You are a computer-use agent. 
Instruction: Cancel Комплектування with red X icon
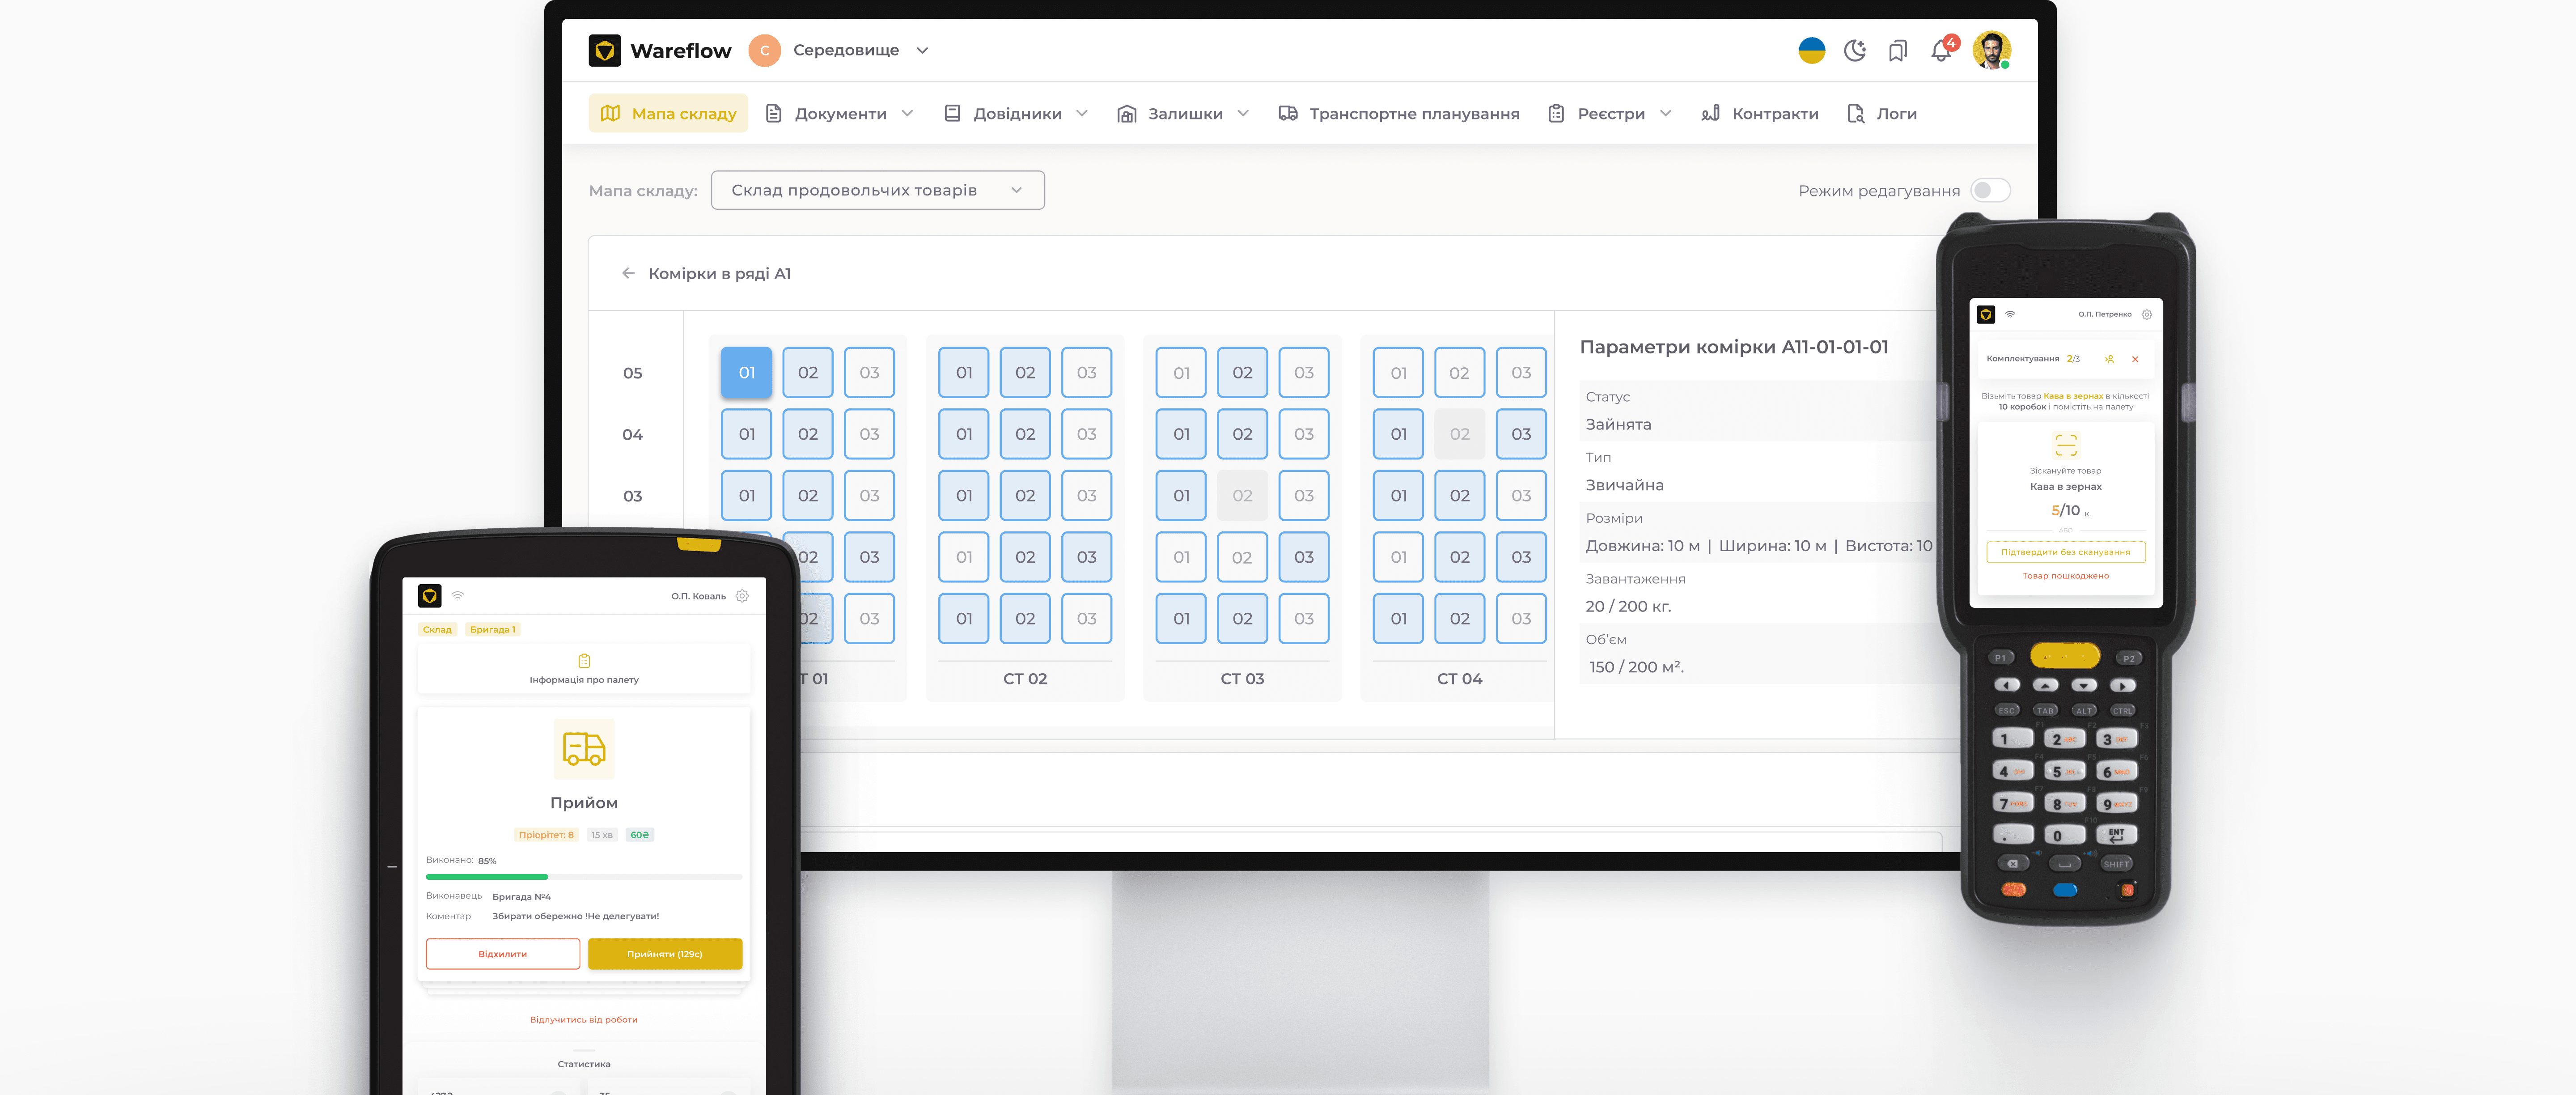tap(2135, 359)
